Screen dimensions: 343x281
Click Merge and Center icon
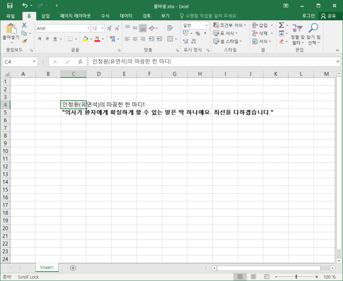(x=170, y=39)
